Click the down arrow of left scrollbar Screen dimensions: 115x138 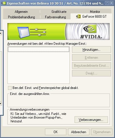(x=1, y=103)
